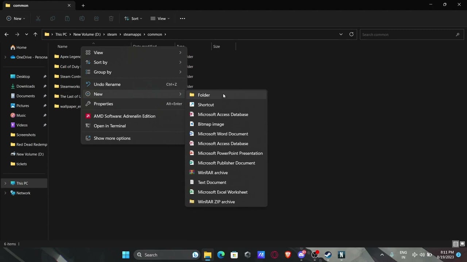Expand This PC tree node
The image size is (467, 262).
(5, 183)
